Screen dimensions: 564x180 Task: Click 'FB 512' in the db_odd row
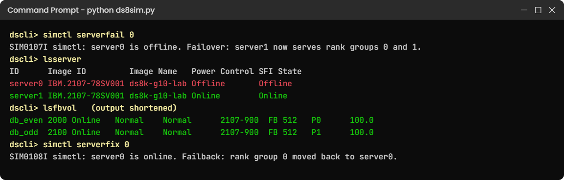[282, 133]
